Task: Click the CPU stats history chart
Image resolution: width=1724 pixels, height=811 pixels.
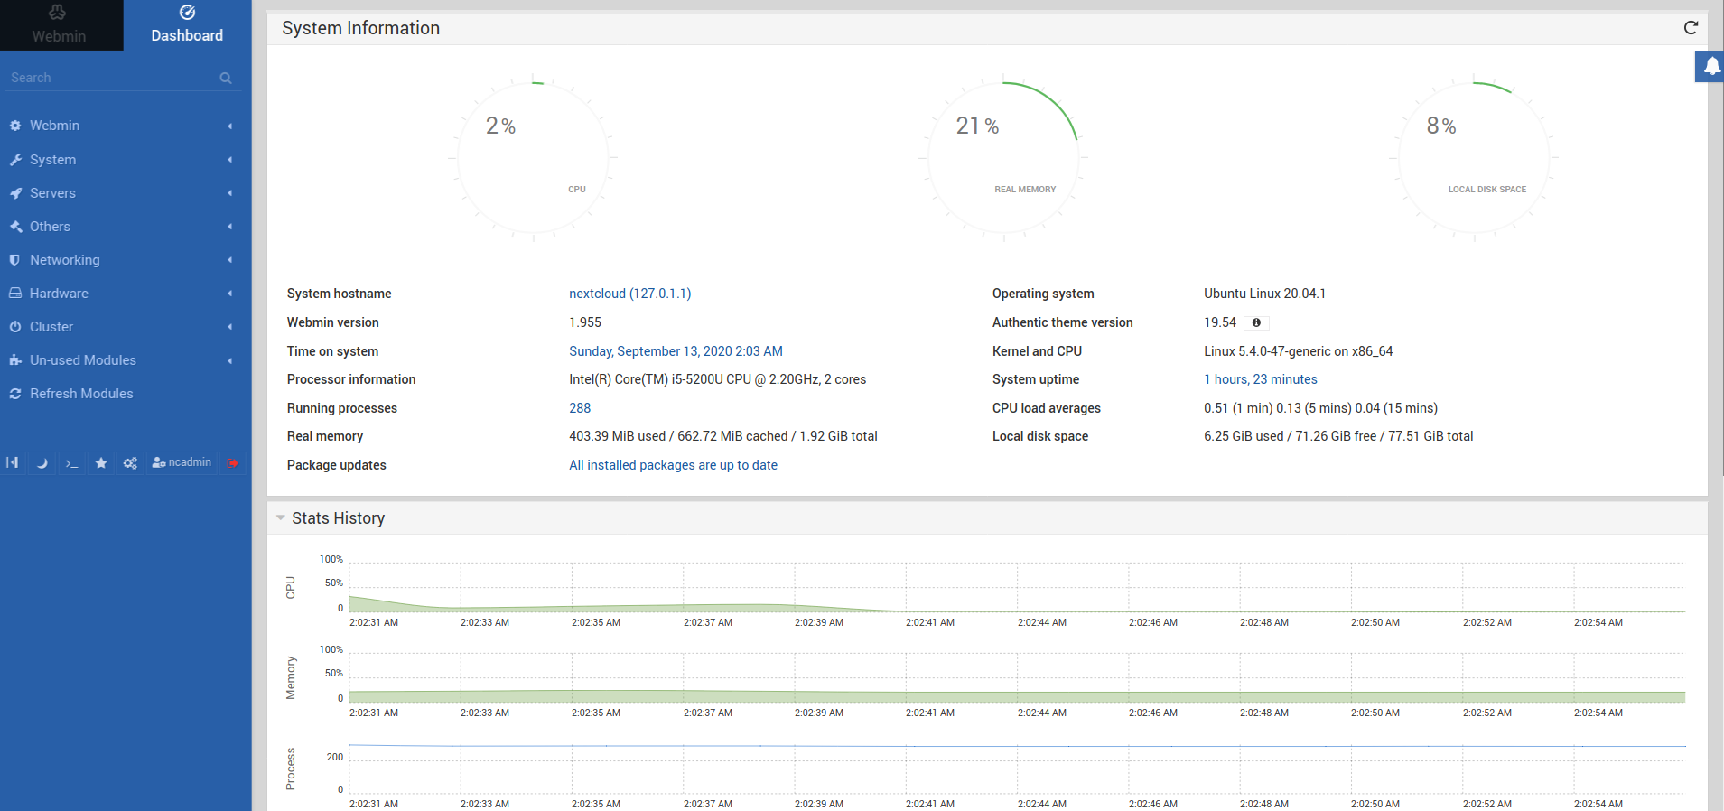Action: tap(1017, 587)
